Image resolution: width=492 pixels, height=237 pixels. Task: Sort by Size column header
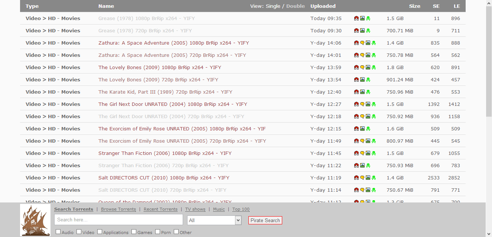coord(415,6)
